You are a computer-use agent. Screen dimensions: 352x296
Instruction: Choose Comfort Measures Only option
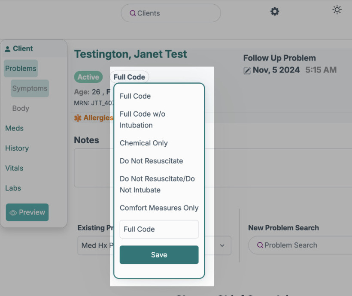159,208
